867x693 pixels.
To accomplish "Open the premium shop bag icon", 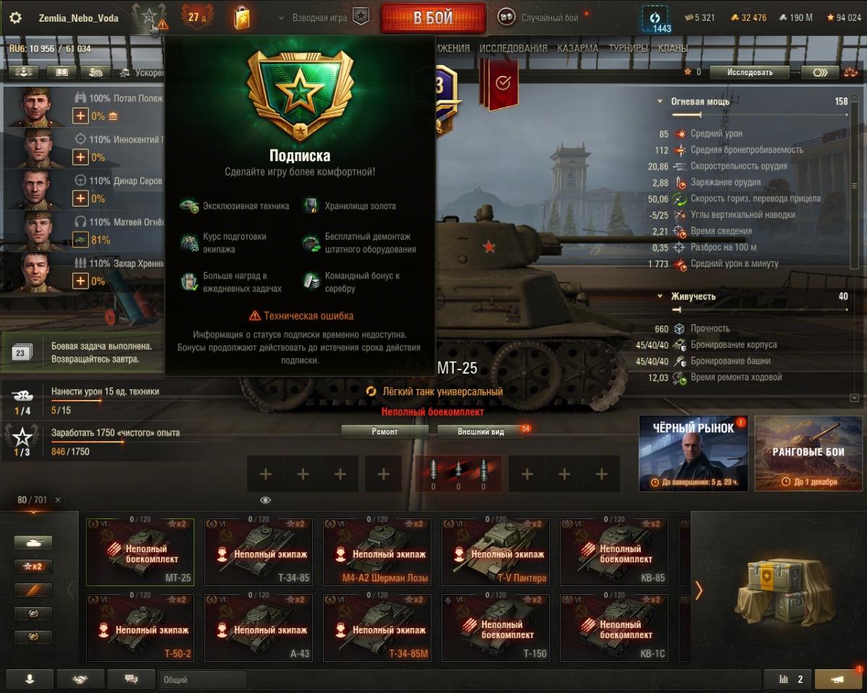I will click(242, 17).
